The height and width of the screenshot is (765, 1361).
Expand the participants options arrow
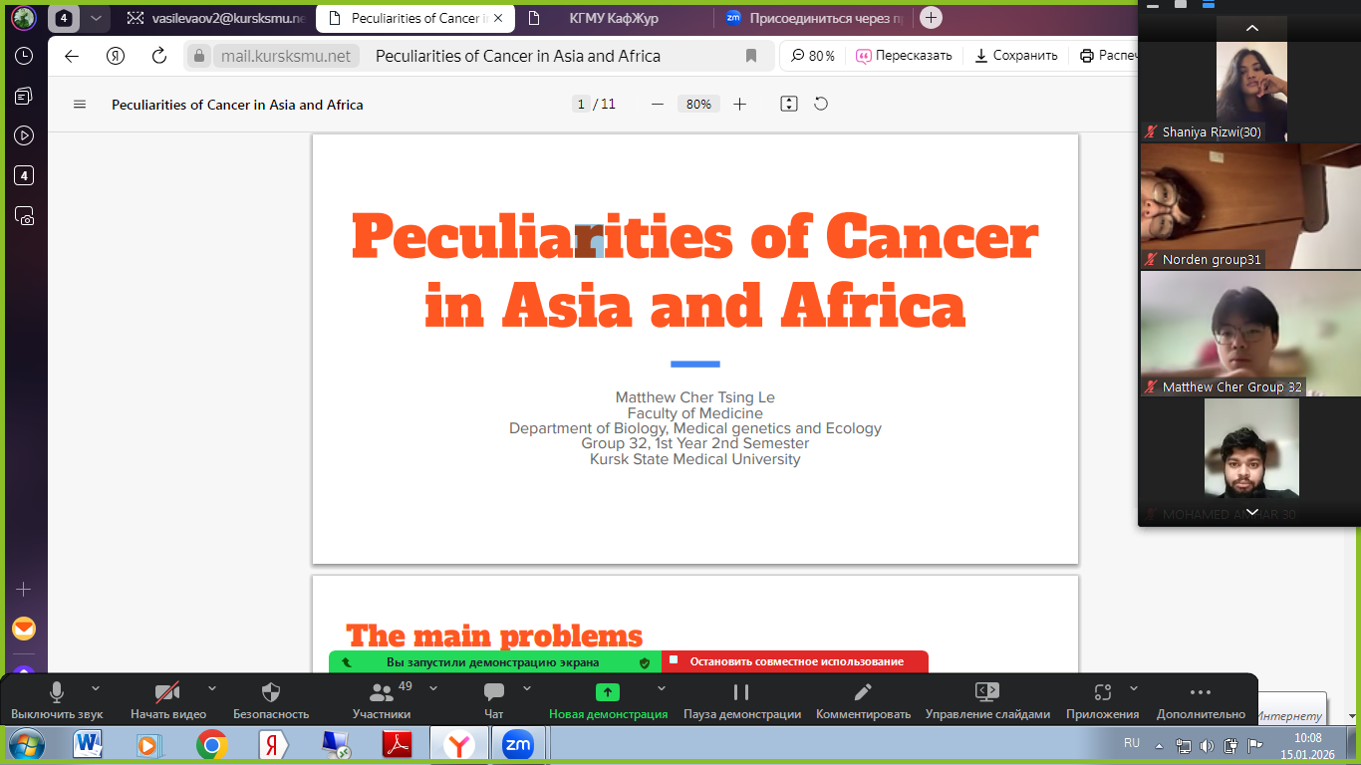pos(433,687)
